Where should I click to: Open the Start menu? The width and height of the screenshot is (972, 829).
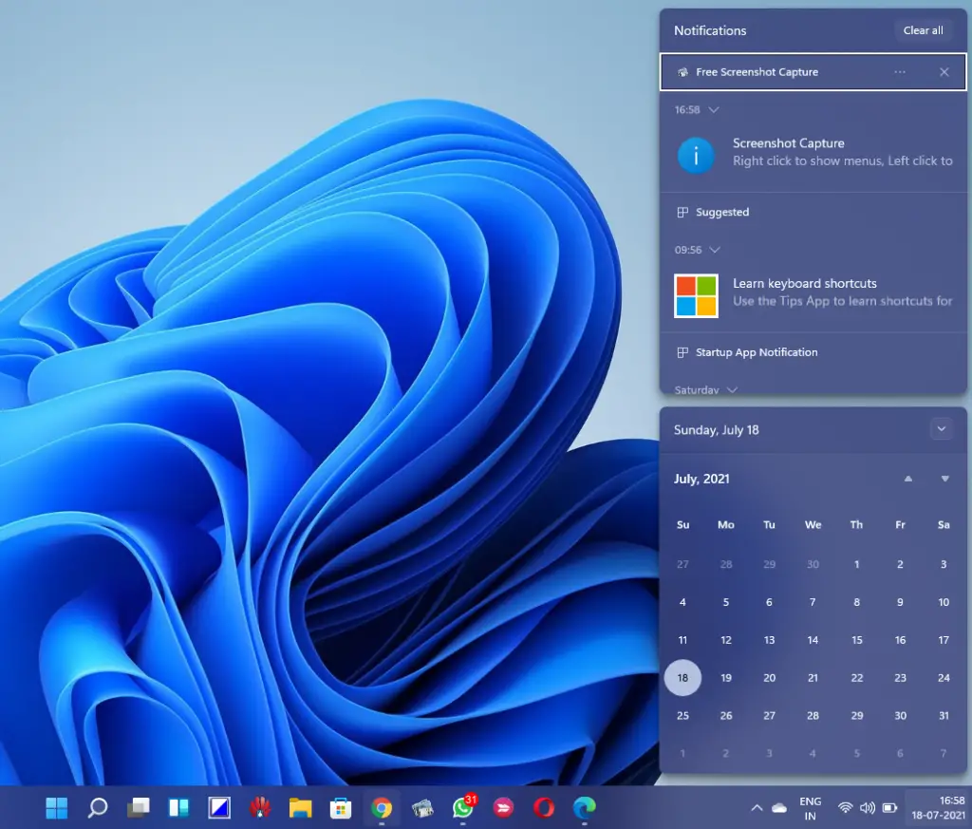click(56, 808)
